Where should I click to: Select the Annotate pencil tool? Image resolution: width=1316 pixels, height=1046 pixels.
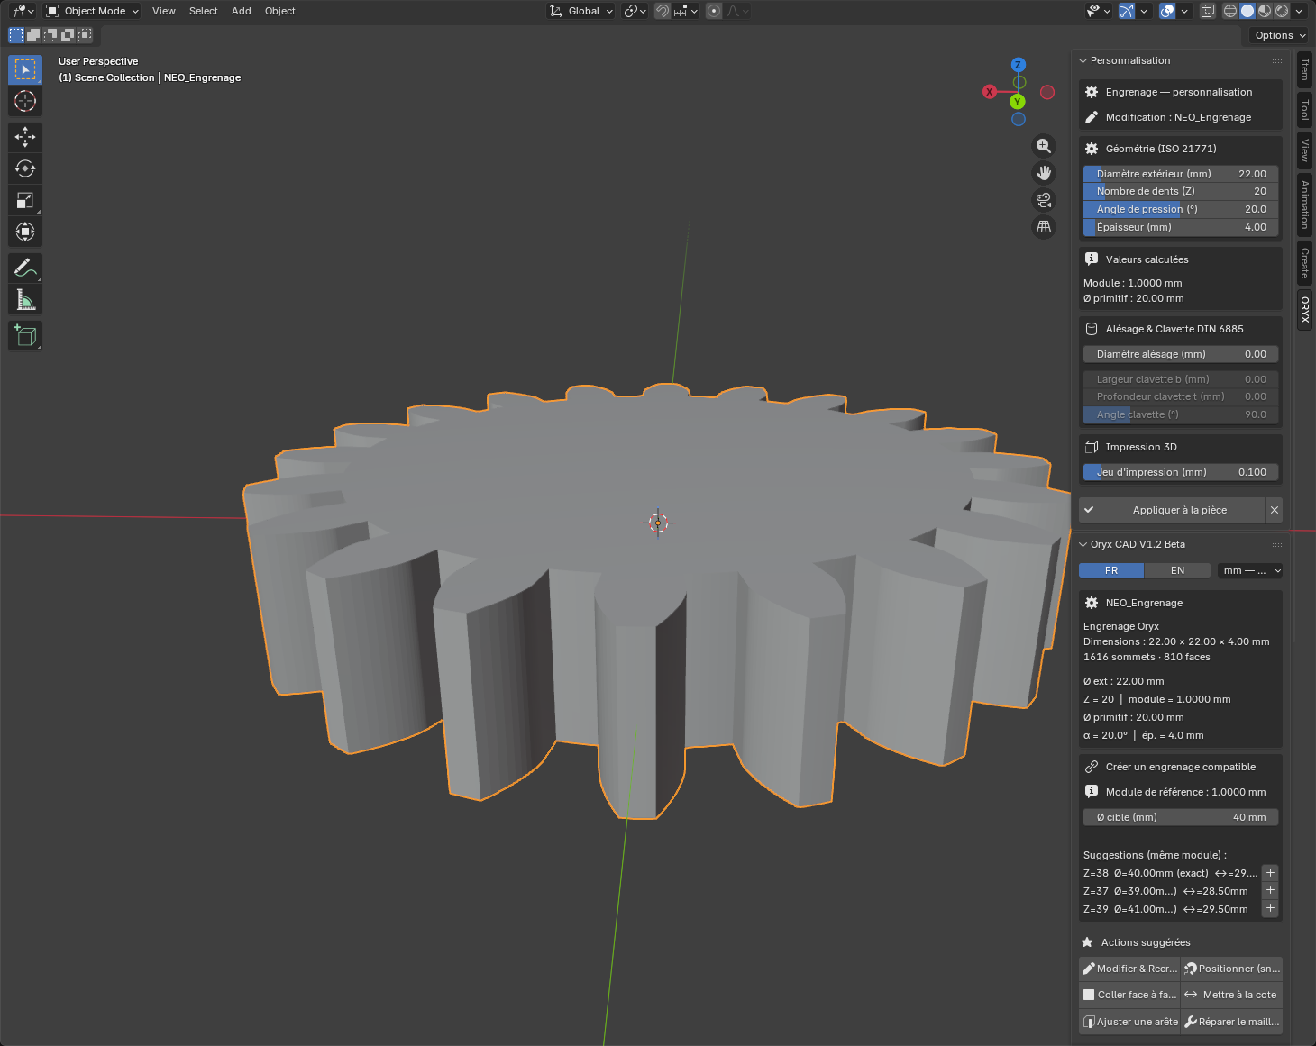(25, 268)
